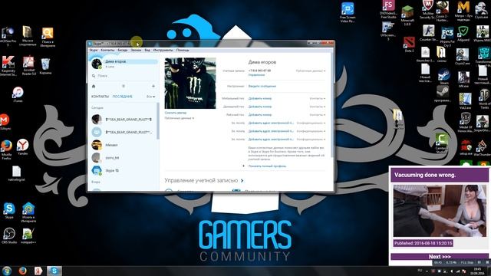The image size is (491, 276).
Task: Launch the Yandex browser desktop shortcut
Action: pos(22,147)
